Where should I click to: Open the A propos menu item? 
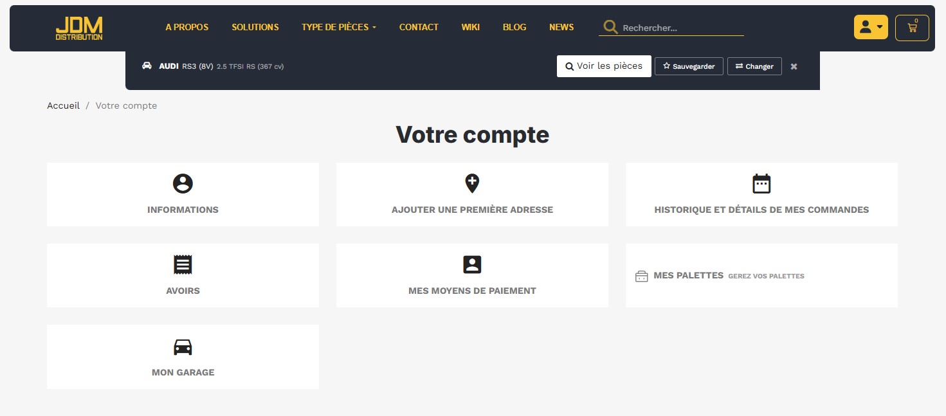pyautogui.click(x=186, y=27)
